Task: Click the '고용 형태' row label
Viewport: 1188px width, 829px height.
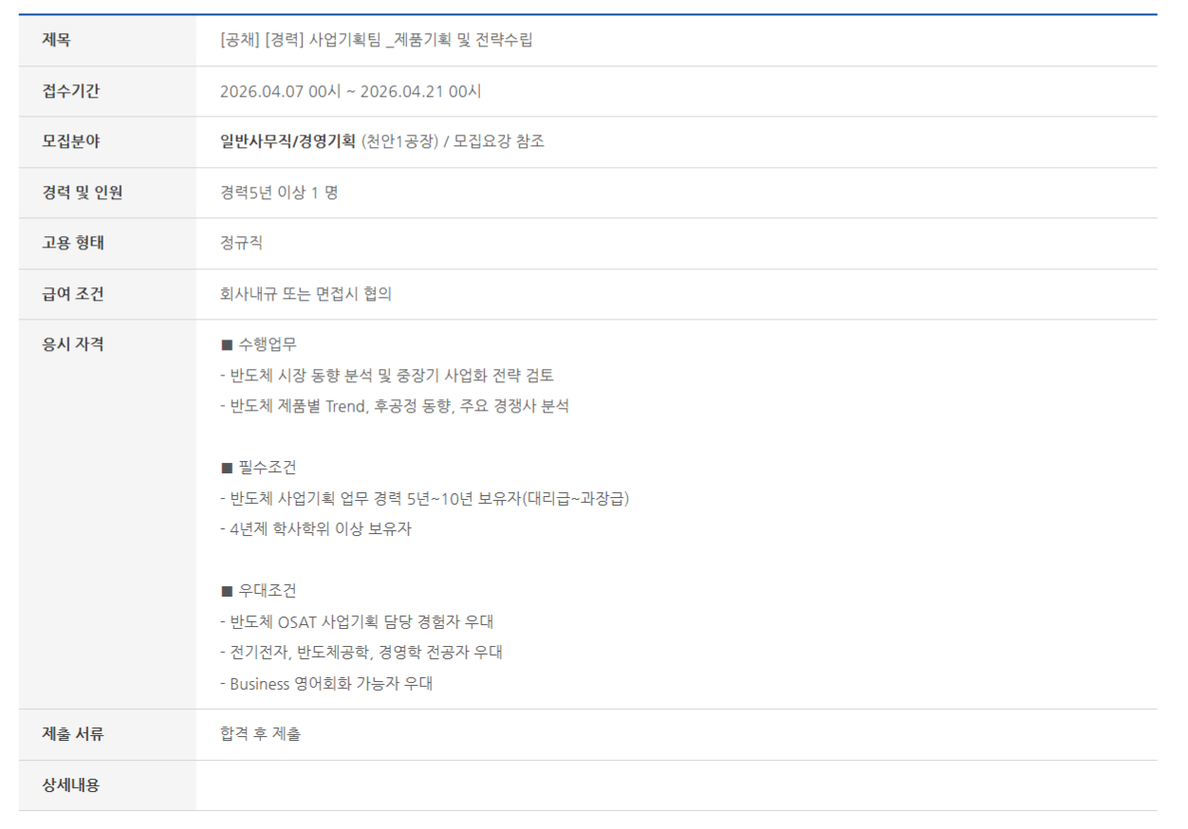Action: pos(73,243)
